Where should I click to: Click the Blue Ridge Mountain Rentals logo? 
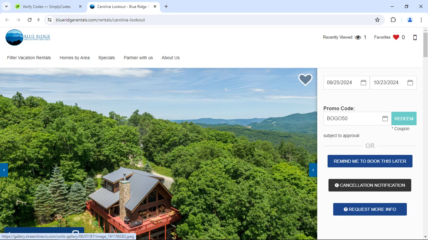tap(28, 37)
